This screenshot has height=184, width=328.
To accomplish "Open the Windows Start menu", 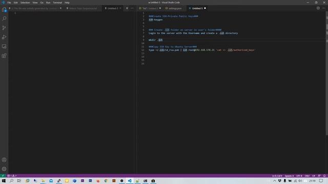I will pos(4,180).
